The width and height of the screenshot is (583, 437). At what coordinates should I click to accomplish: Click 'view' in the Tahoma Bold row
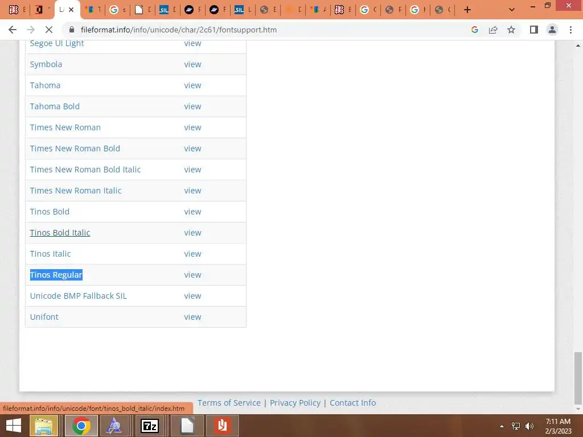[192, 106]
